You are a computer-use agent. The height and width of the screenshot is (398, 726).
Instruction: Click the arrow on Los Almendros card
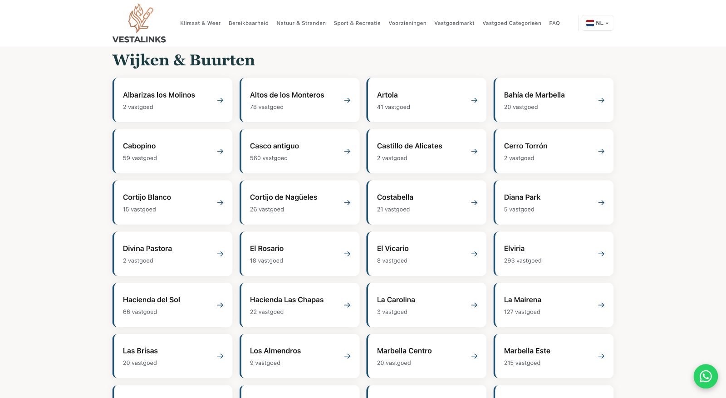(x=347, y=356)
